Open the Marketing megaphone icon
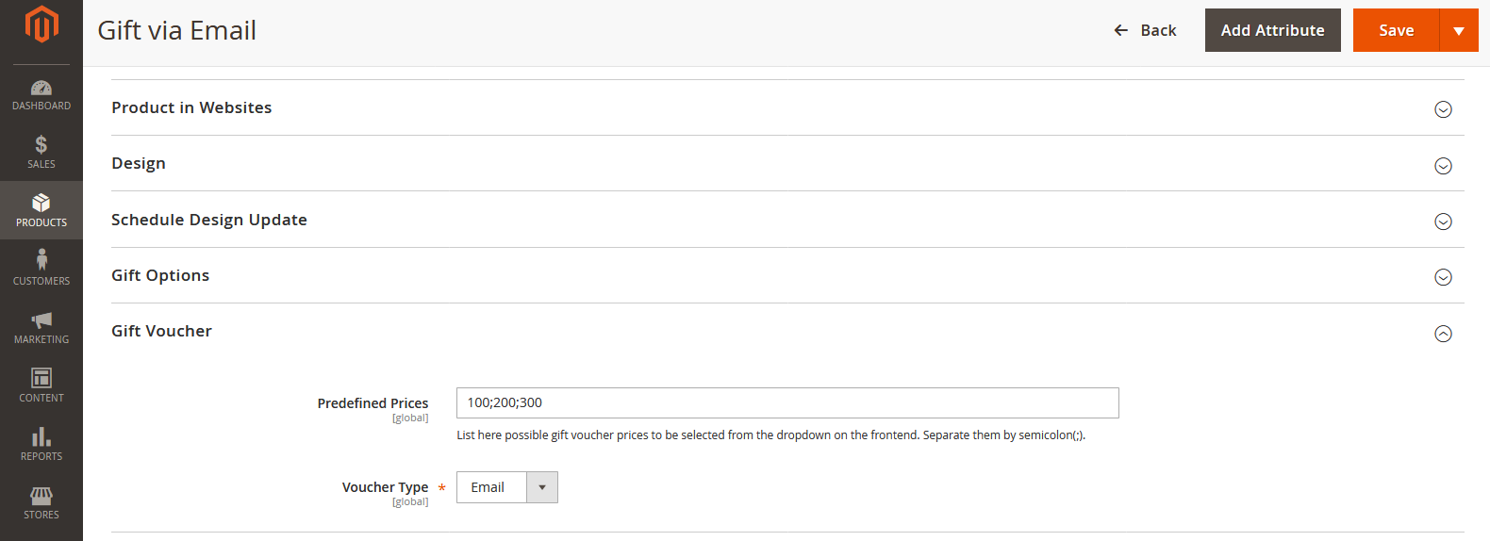1490x541 pixels. tap(41, 320)
